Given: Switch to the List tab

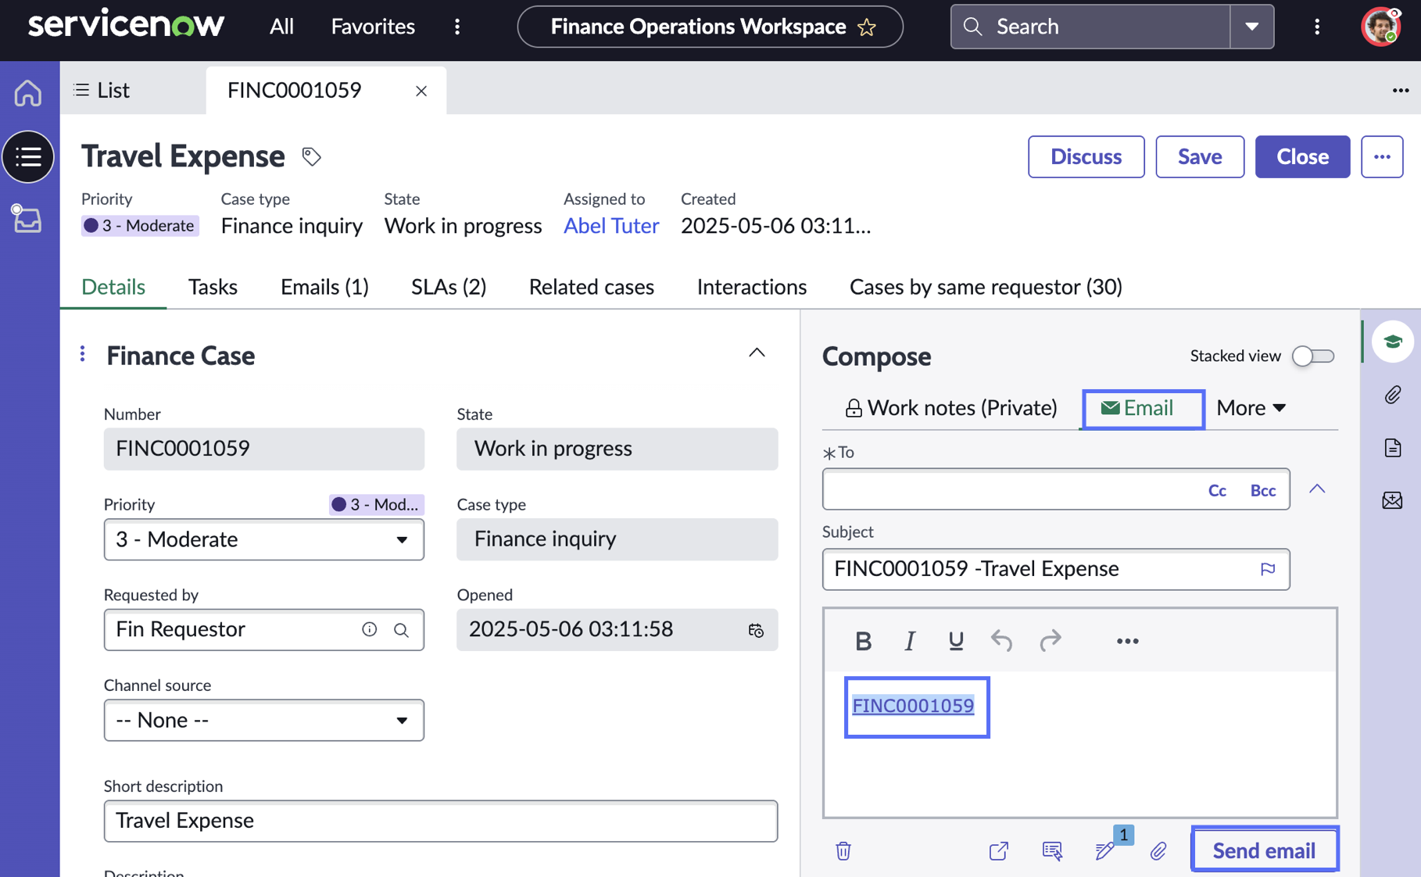Looking at the screenshot, I should point(102,91).
